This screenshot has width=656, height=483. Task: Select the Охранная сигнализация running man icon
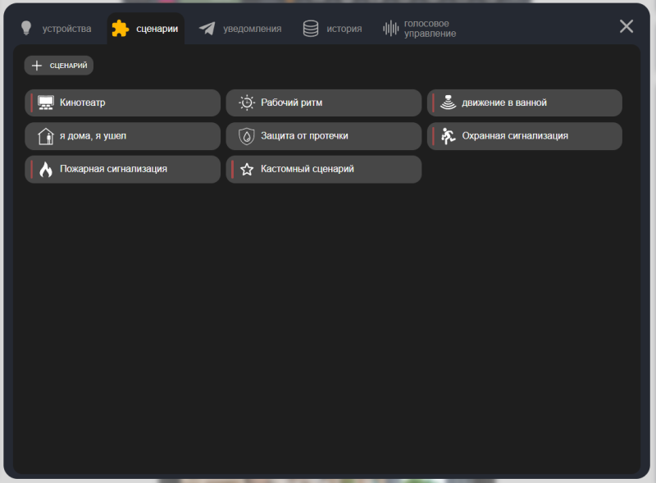tap(448, 136)
